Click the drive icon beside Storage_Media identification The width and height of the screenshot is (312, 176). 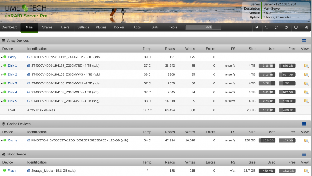click(29, 171)
